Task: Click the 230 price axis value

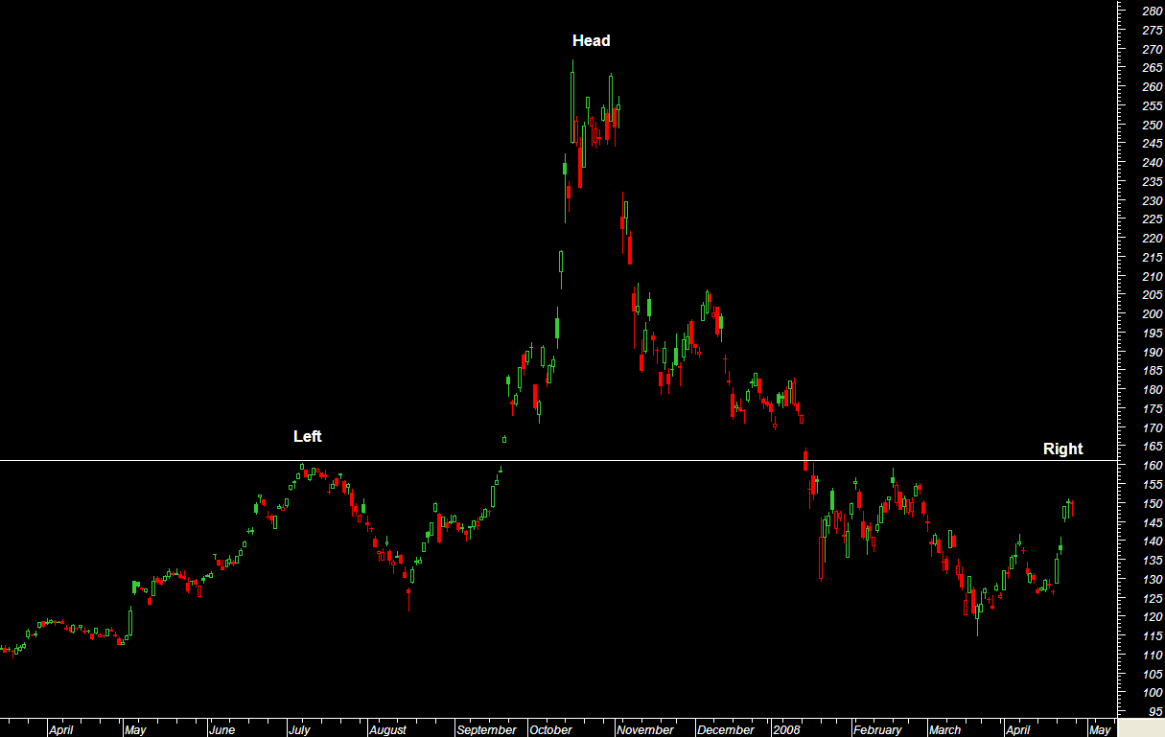Action: 1153,200
